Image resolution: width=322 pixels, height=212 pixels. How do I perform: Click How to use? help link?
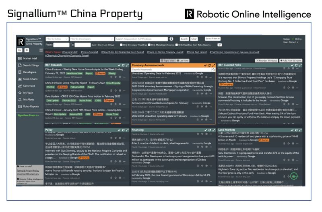(x=25, y=167)
